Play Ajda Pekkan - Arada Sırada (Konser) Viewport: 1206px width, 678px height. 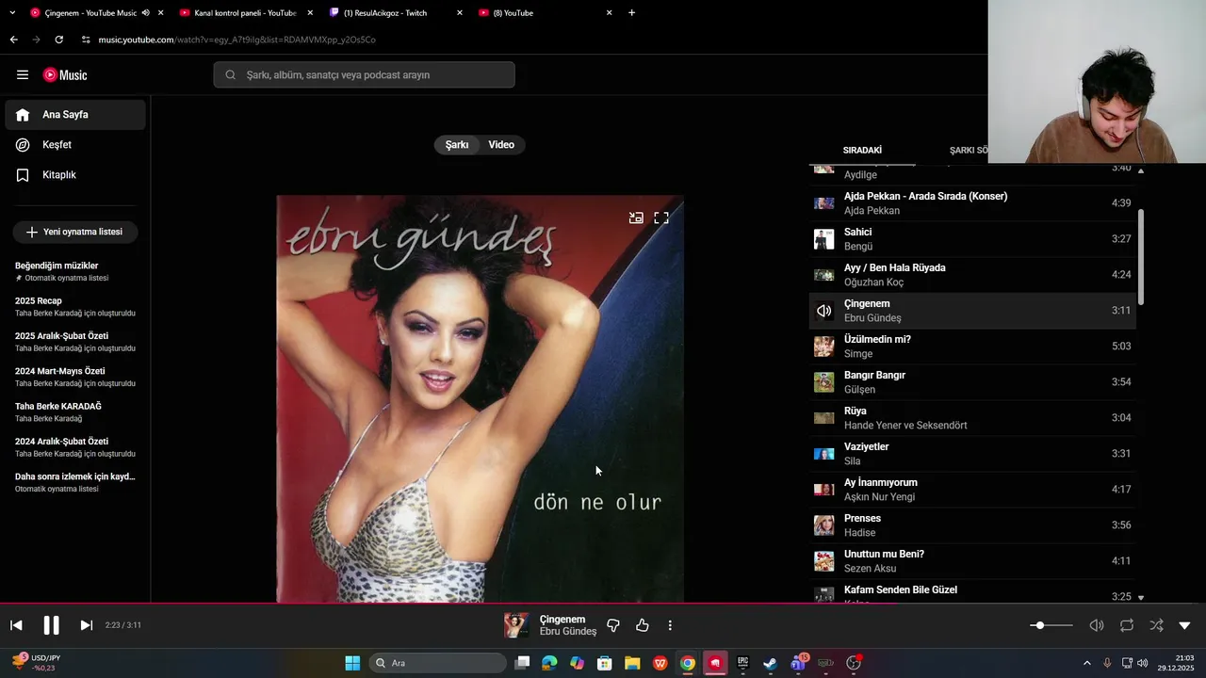(x=972, y=203)
